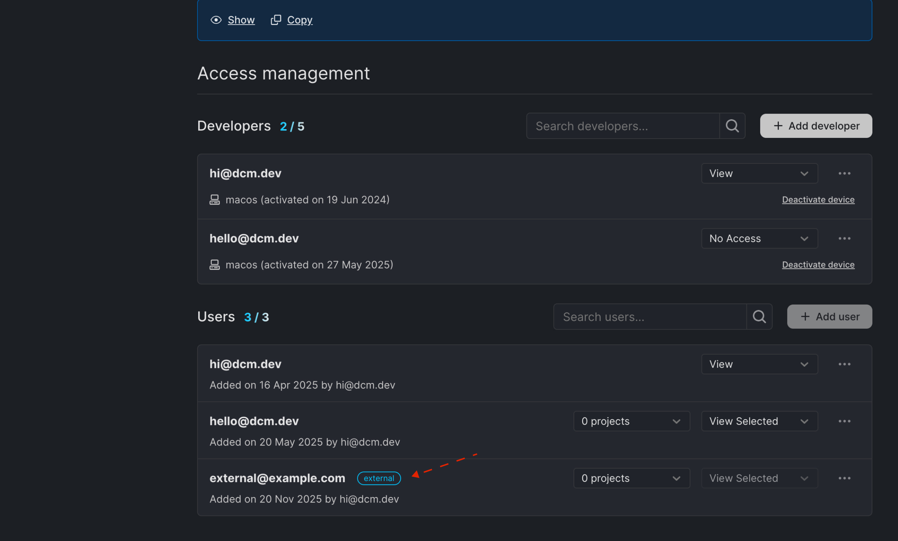Click the copy icon beside Copy
898x541 pixels.
(x=276, y=20)
